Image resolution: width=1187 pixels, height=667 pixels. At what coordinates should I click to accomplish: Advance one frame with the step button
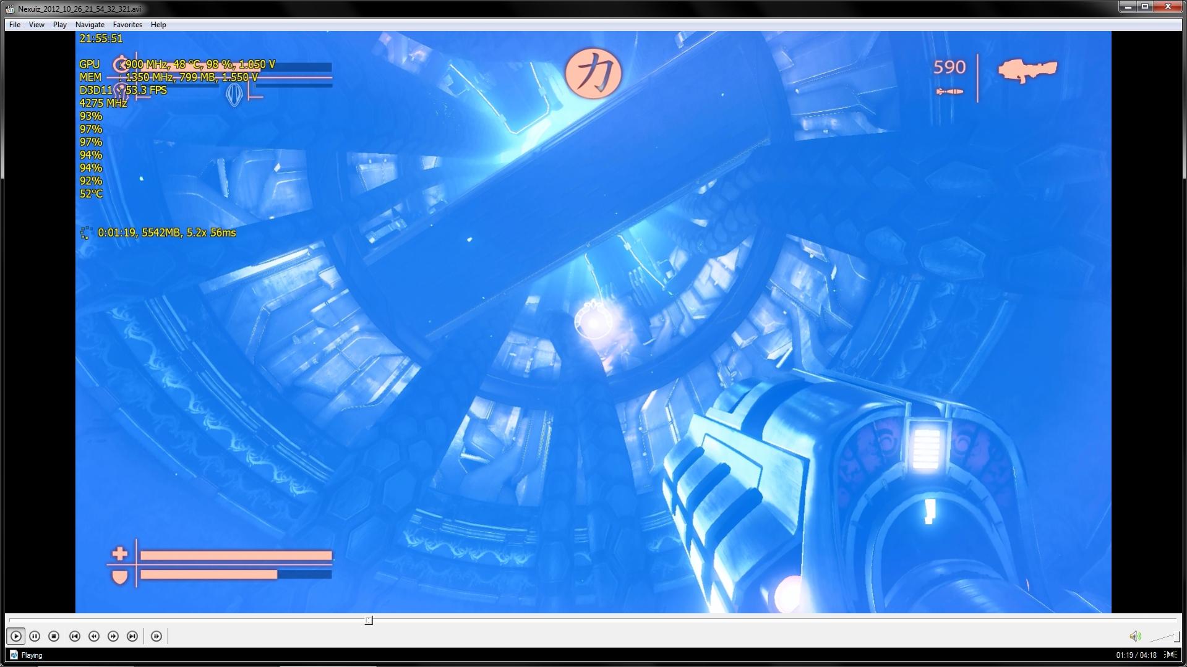coord(156,636)
